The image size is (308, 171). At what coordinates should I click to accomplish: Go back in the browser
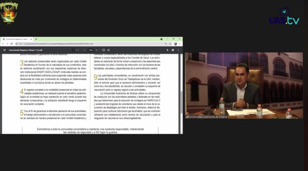coord(3,44)
